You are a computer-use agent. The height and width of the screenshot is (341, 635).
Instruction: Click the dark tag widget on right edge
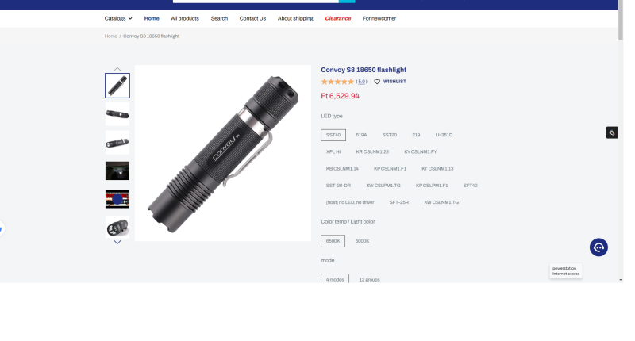tap(611, 132)
